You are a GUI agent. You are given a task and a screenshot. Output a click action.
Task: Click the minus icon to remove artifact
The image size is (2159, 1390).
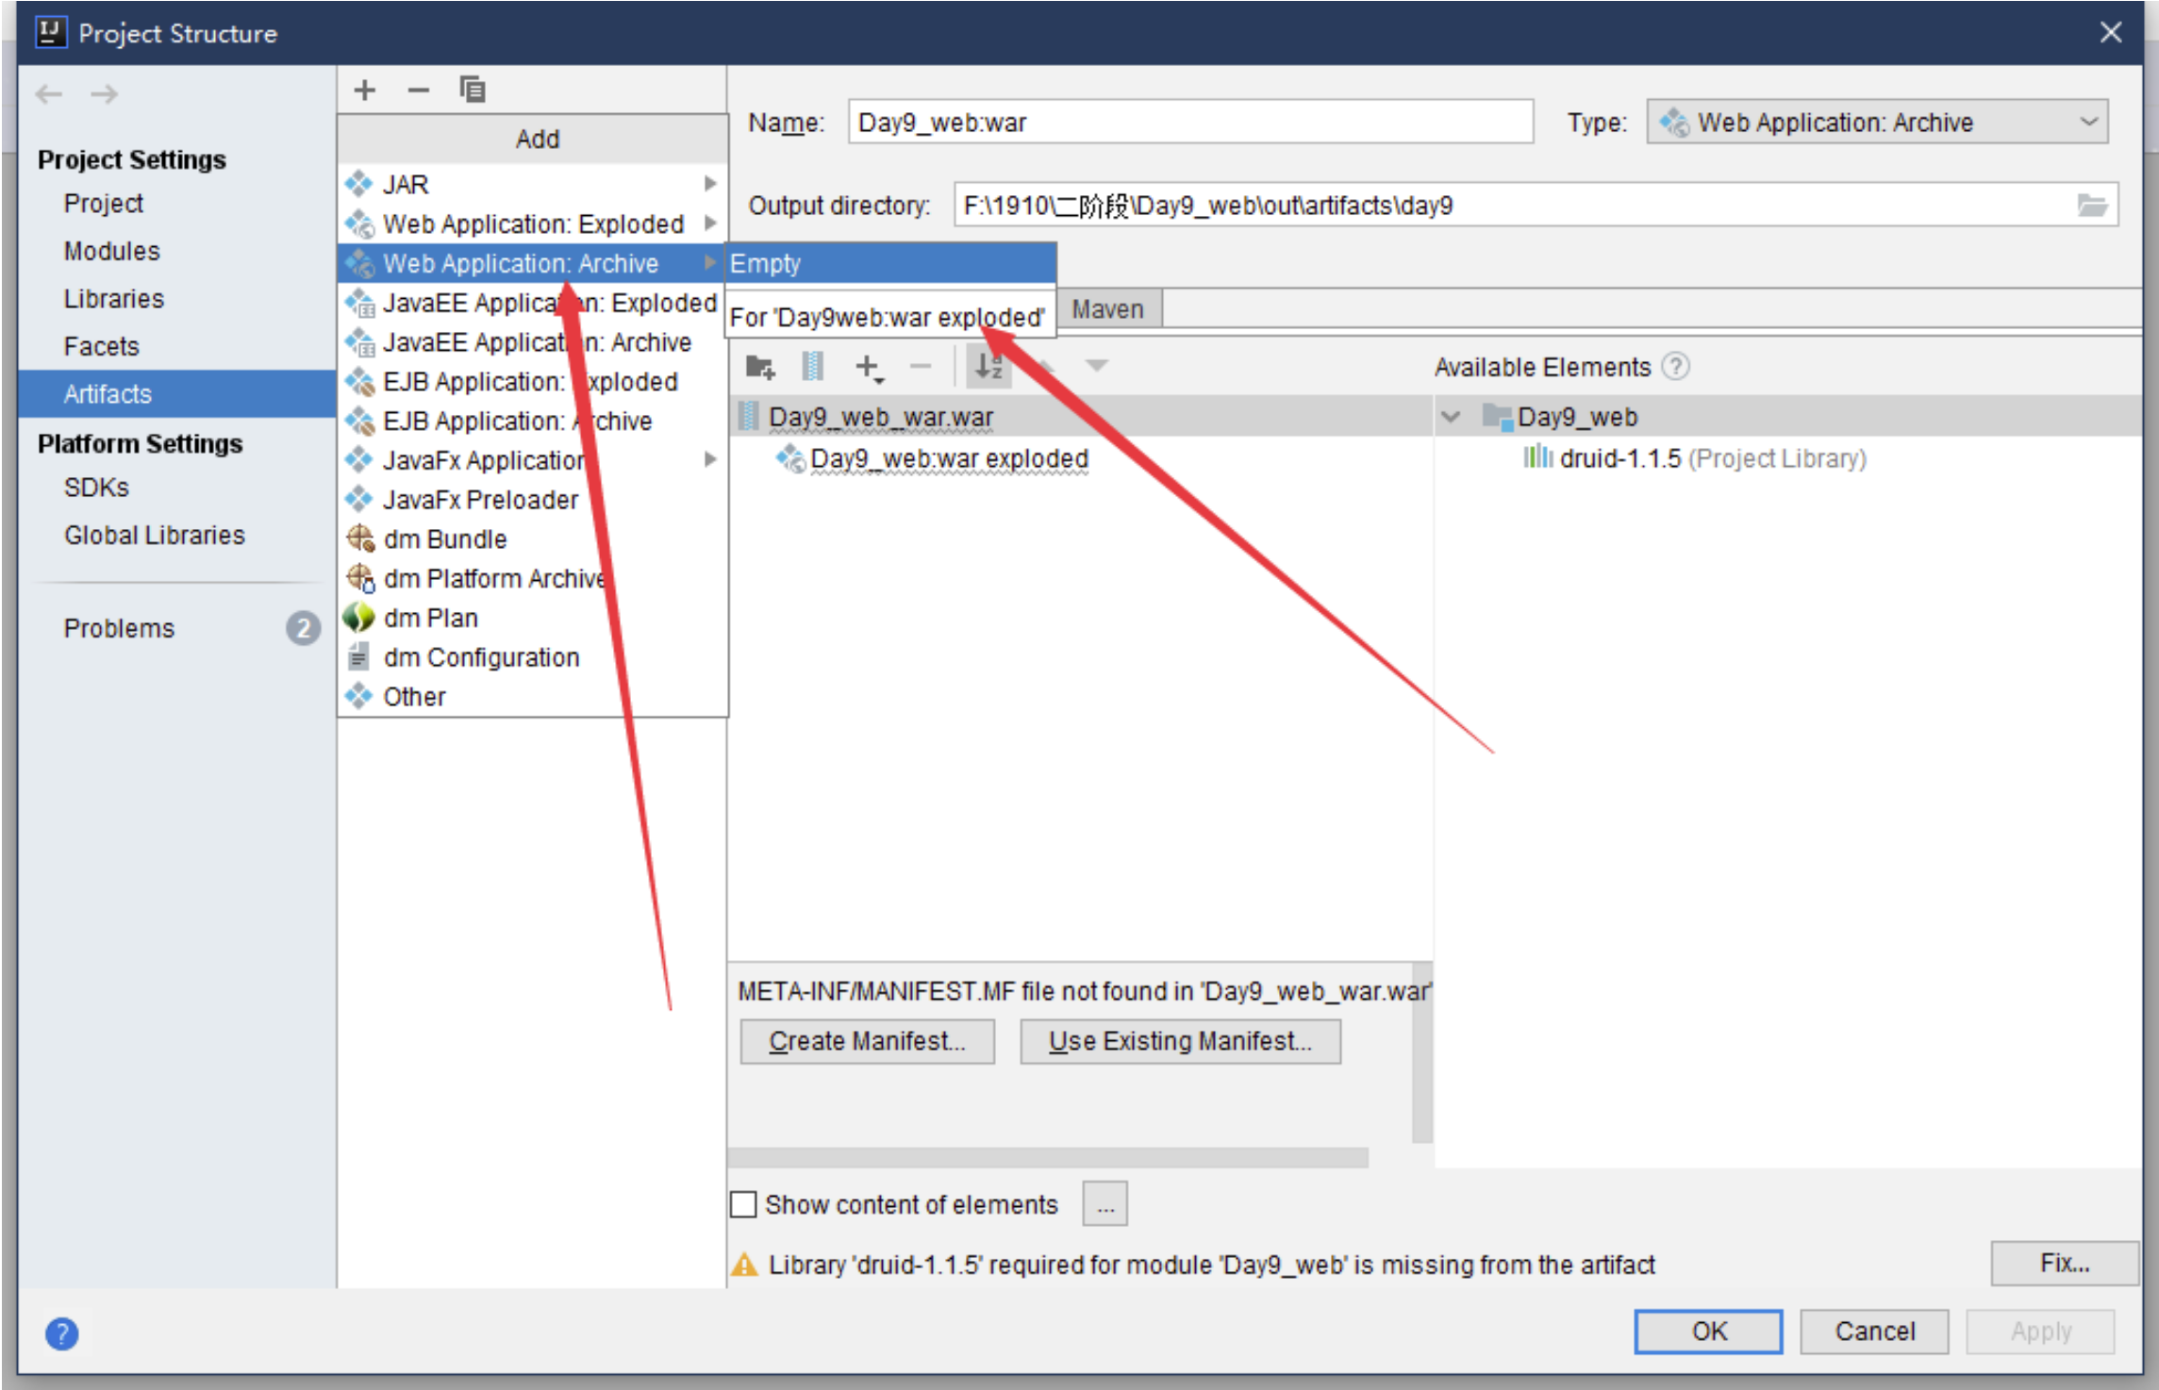pyautogui.click(x=418, y=91)
